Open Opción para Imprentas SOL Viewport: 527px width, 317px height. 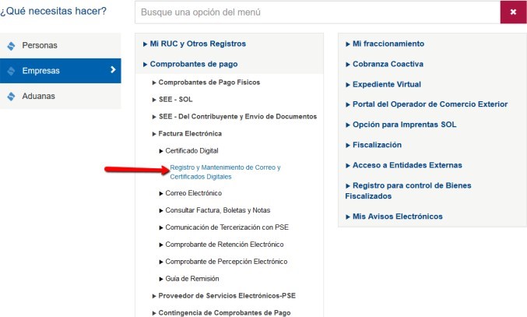click(401, 125)
